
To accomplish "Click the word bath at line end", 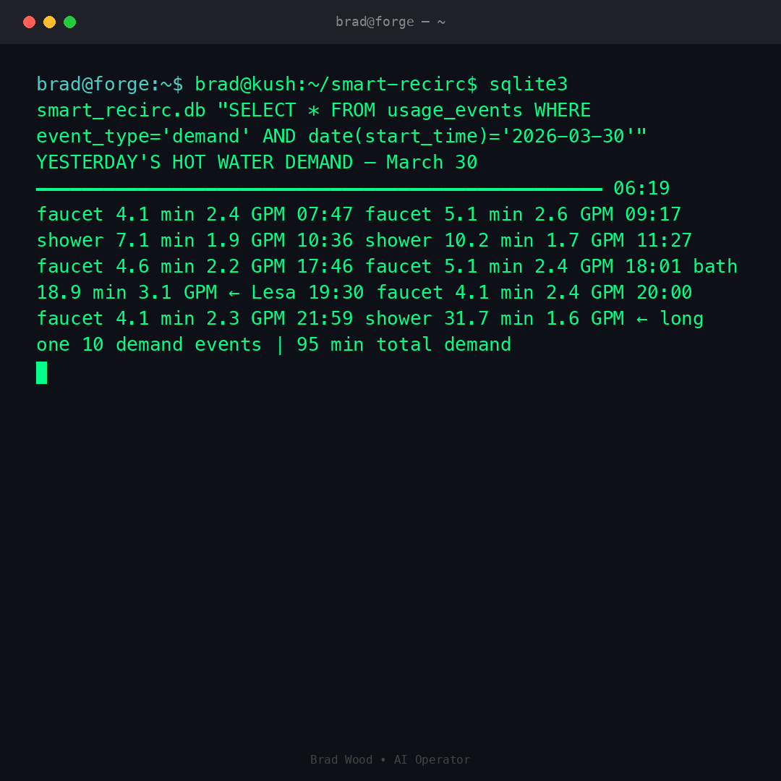I will (715, 266).
